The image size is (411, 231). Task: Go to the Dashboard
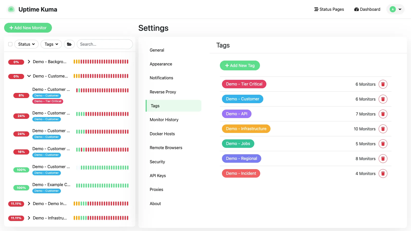point(367,9)
